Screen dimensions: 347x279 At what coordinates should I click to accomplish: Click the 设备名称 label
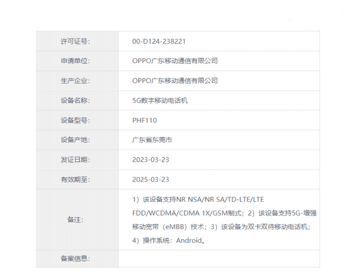[x=75, y=100]
